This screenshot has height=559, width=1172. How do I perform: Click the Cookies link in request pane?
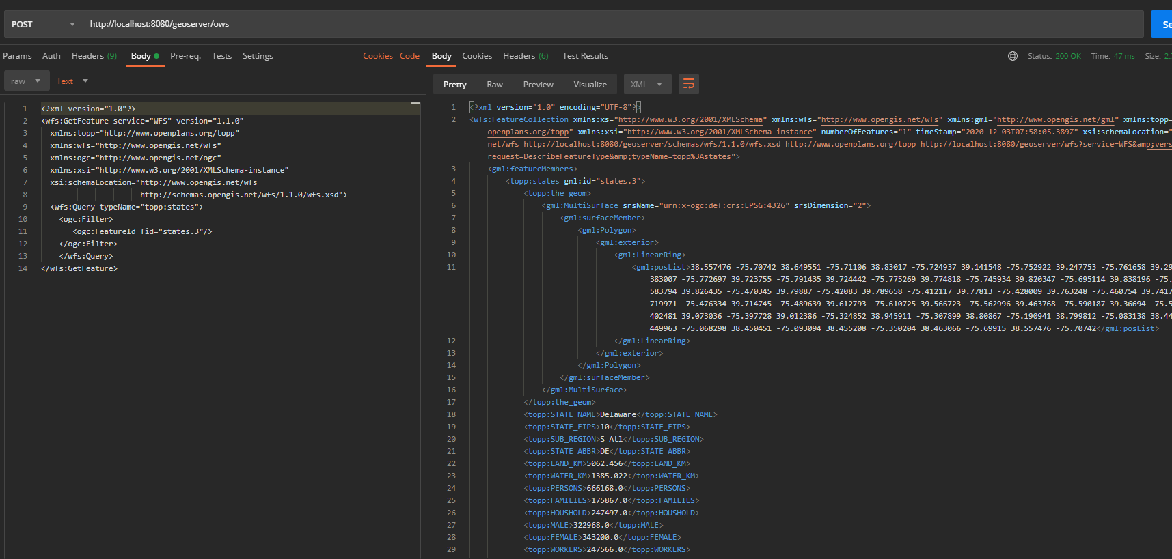point(377,56)
